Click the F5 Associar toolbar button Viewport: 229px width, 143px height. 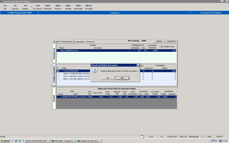pos(15,7)
